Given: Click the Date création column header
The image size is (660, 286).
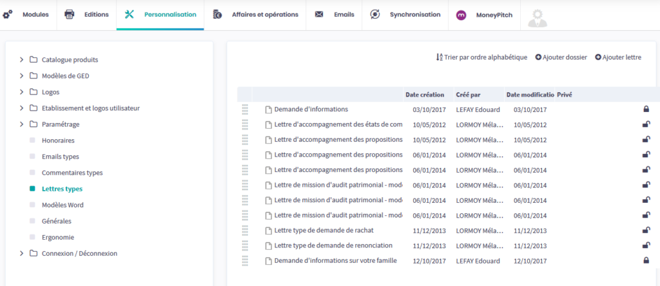Looking at the screenshot, I should pos(425,95).
